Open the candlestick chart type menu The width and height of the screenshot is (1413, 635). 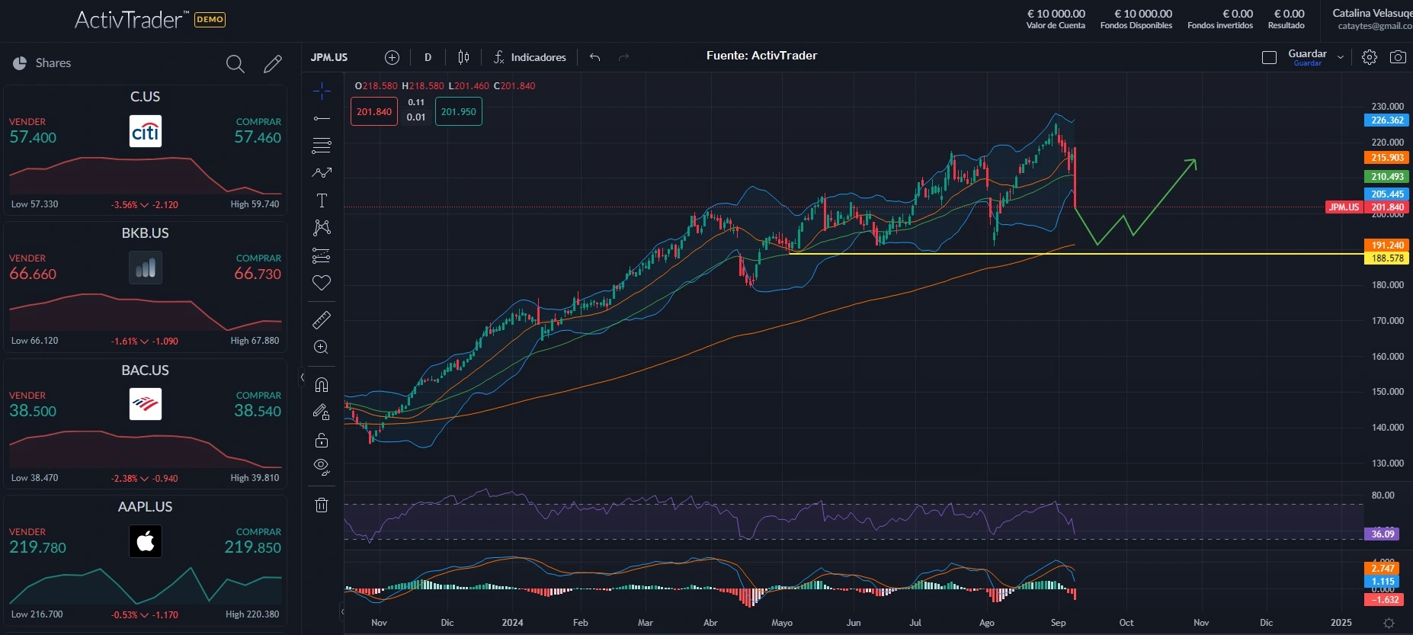click(463, 57)
